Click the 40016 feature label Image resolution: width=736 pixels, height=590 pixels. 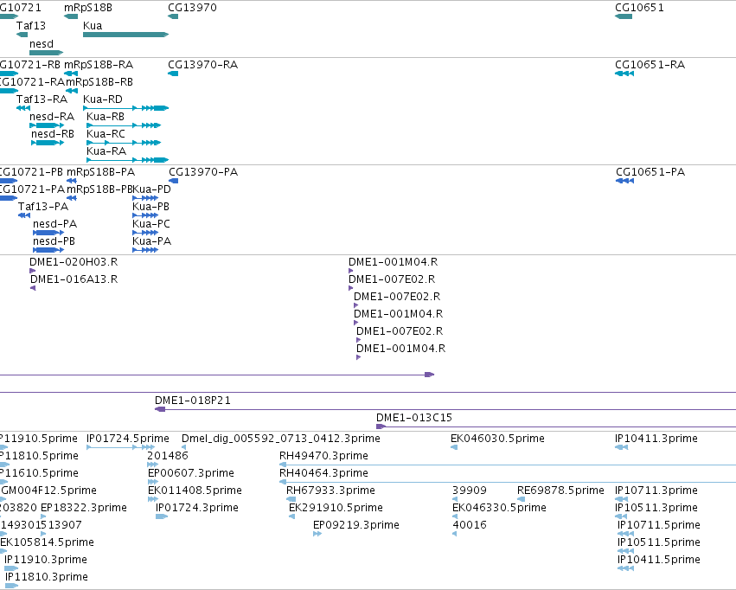click(470, 526)
